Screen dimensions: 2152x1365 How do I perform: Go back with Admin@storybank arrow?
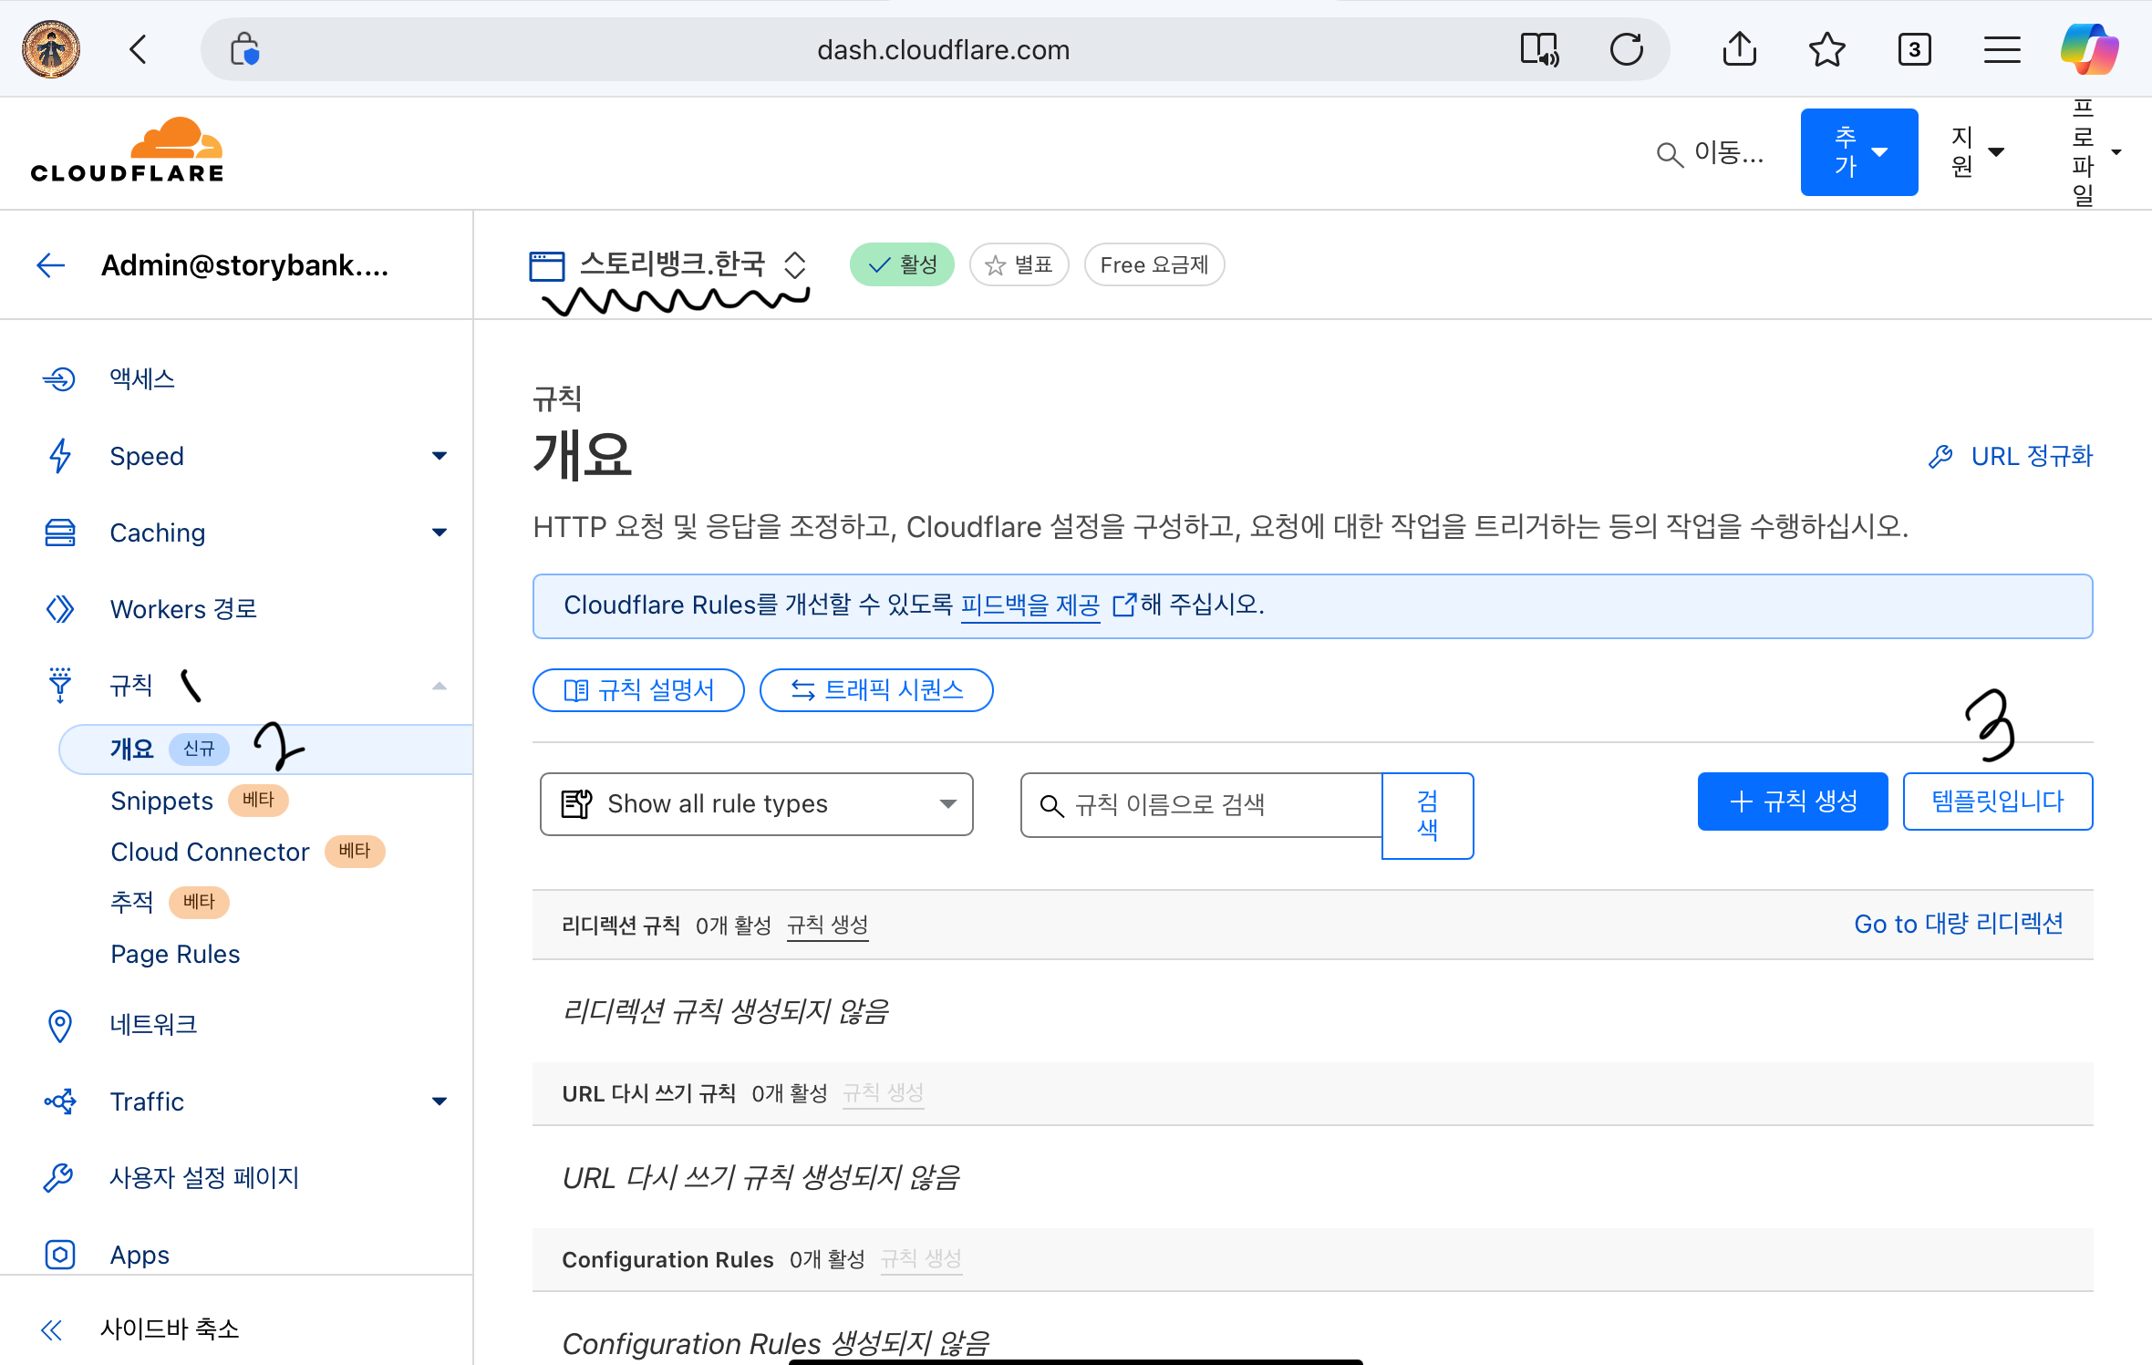(x=51, y=265)
